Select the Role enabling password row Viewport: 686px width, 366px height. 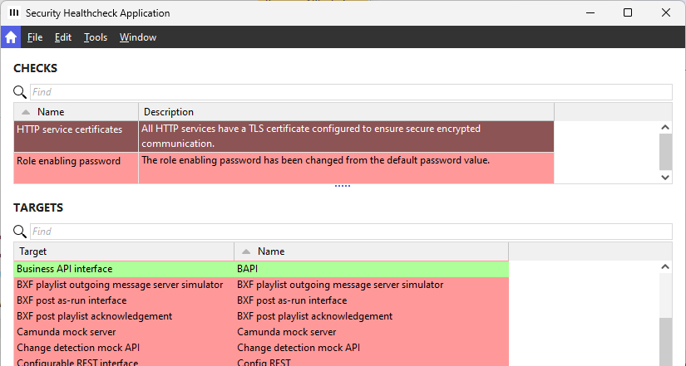[69, 161]
